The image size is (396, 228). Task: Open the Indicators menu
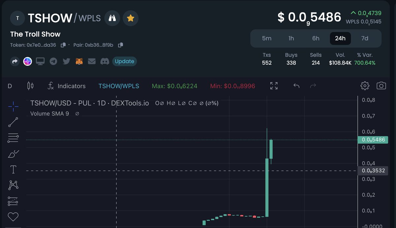coord(67,86)
